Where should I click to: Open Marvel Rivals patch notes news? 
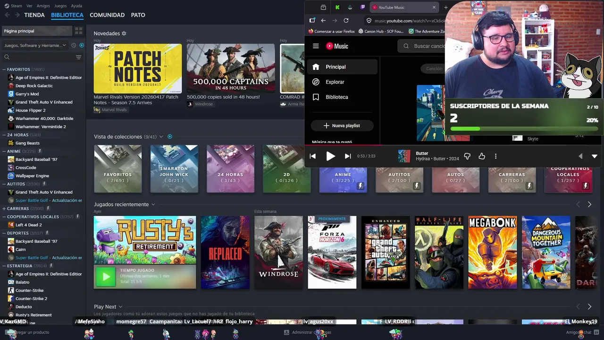pos(137,68)
